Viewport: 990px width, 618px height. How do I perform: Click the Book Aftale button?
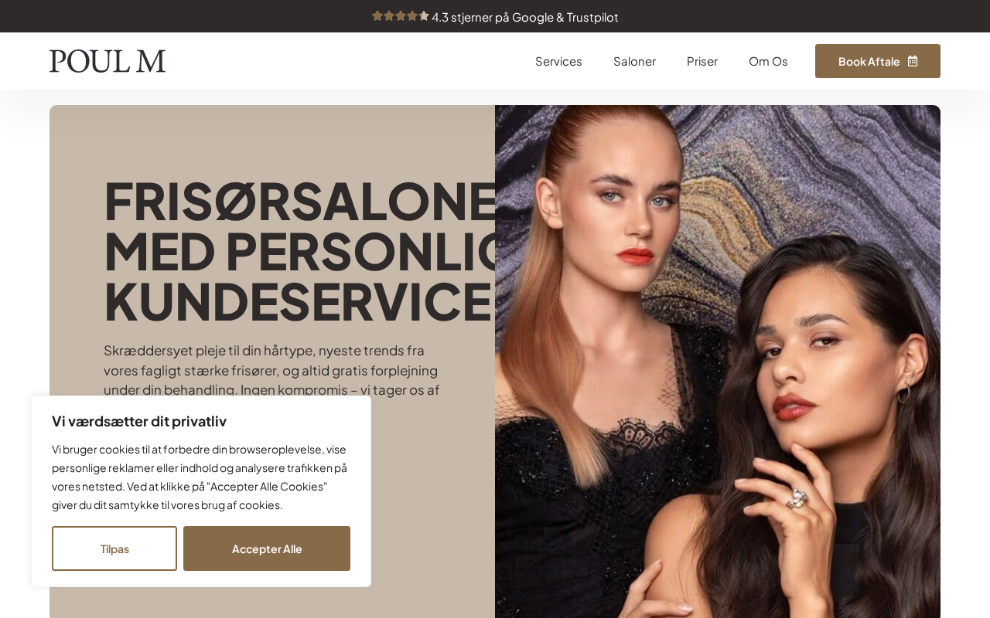878,61
